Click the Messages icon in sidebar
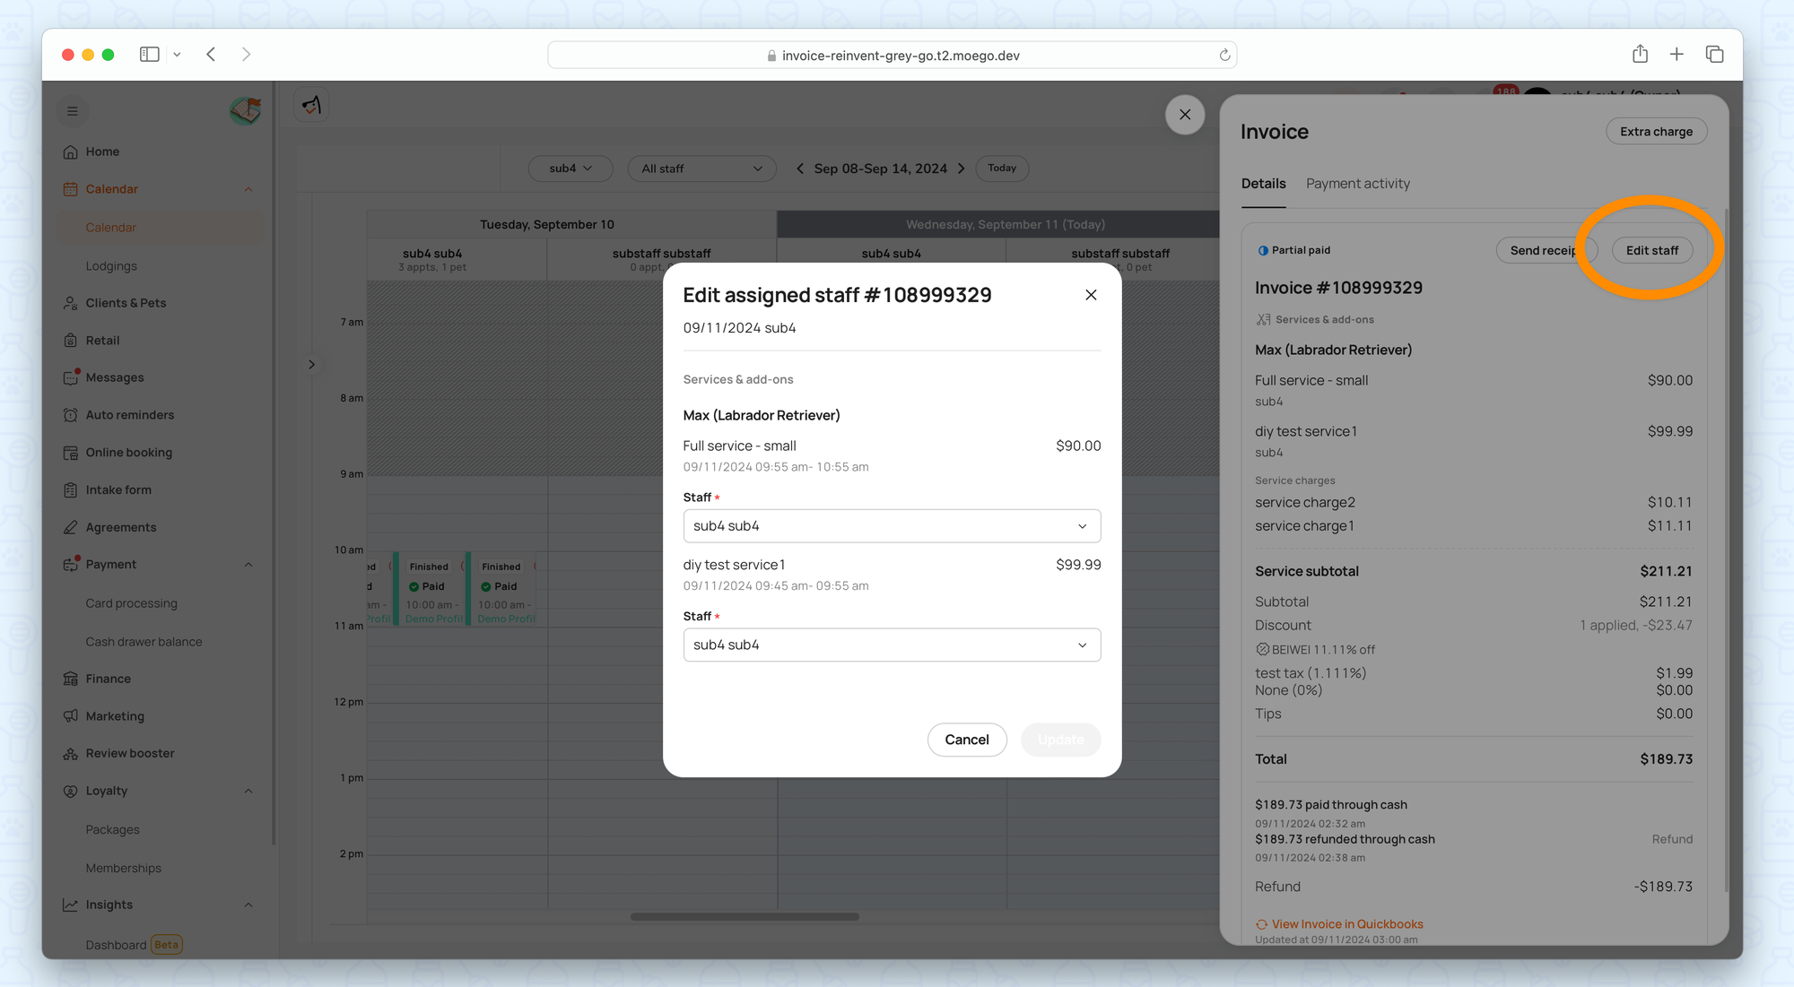 (70, 378)
